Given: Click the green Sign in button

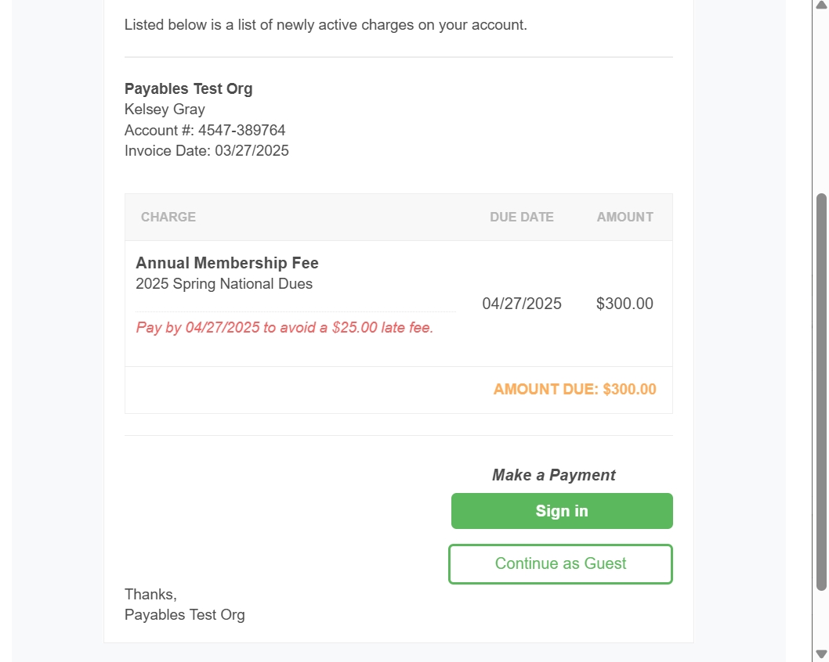Looking at the screenshot, I should click(x=562, y=510).
